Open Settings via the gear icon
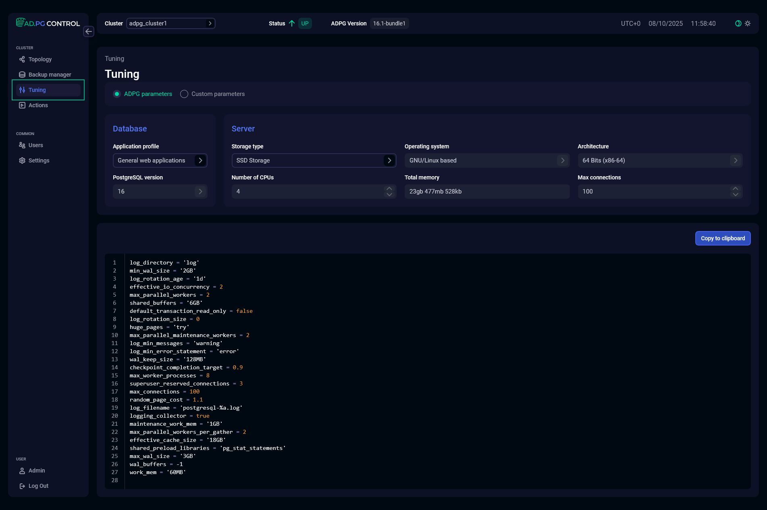The image size is (767, 510). point(22,160)
